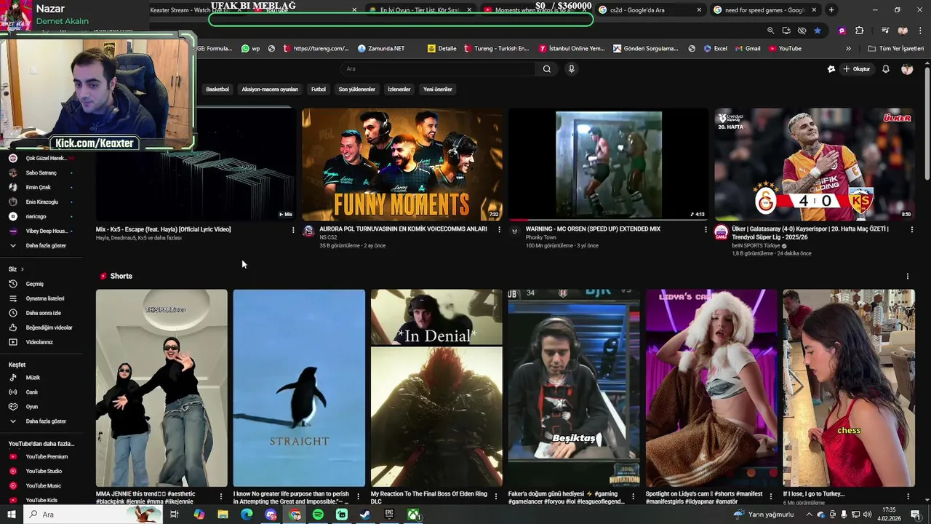Screen dimensions: 931x524
Task: Open options menu for Kx5 Escape mix
Action: (293, 230)
